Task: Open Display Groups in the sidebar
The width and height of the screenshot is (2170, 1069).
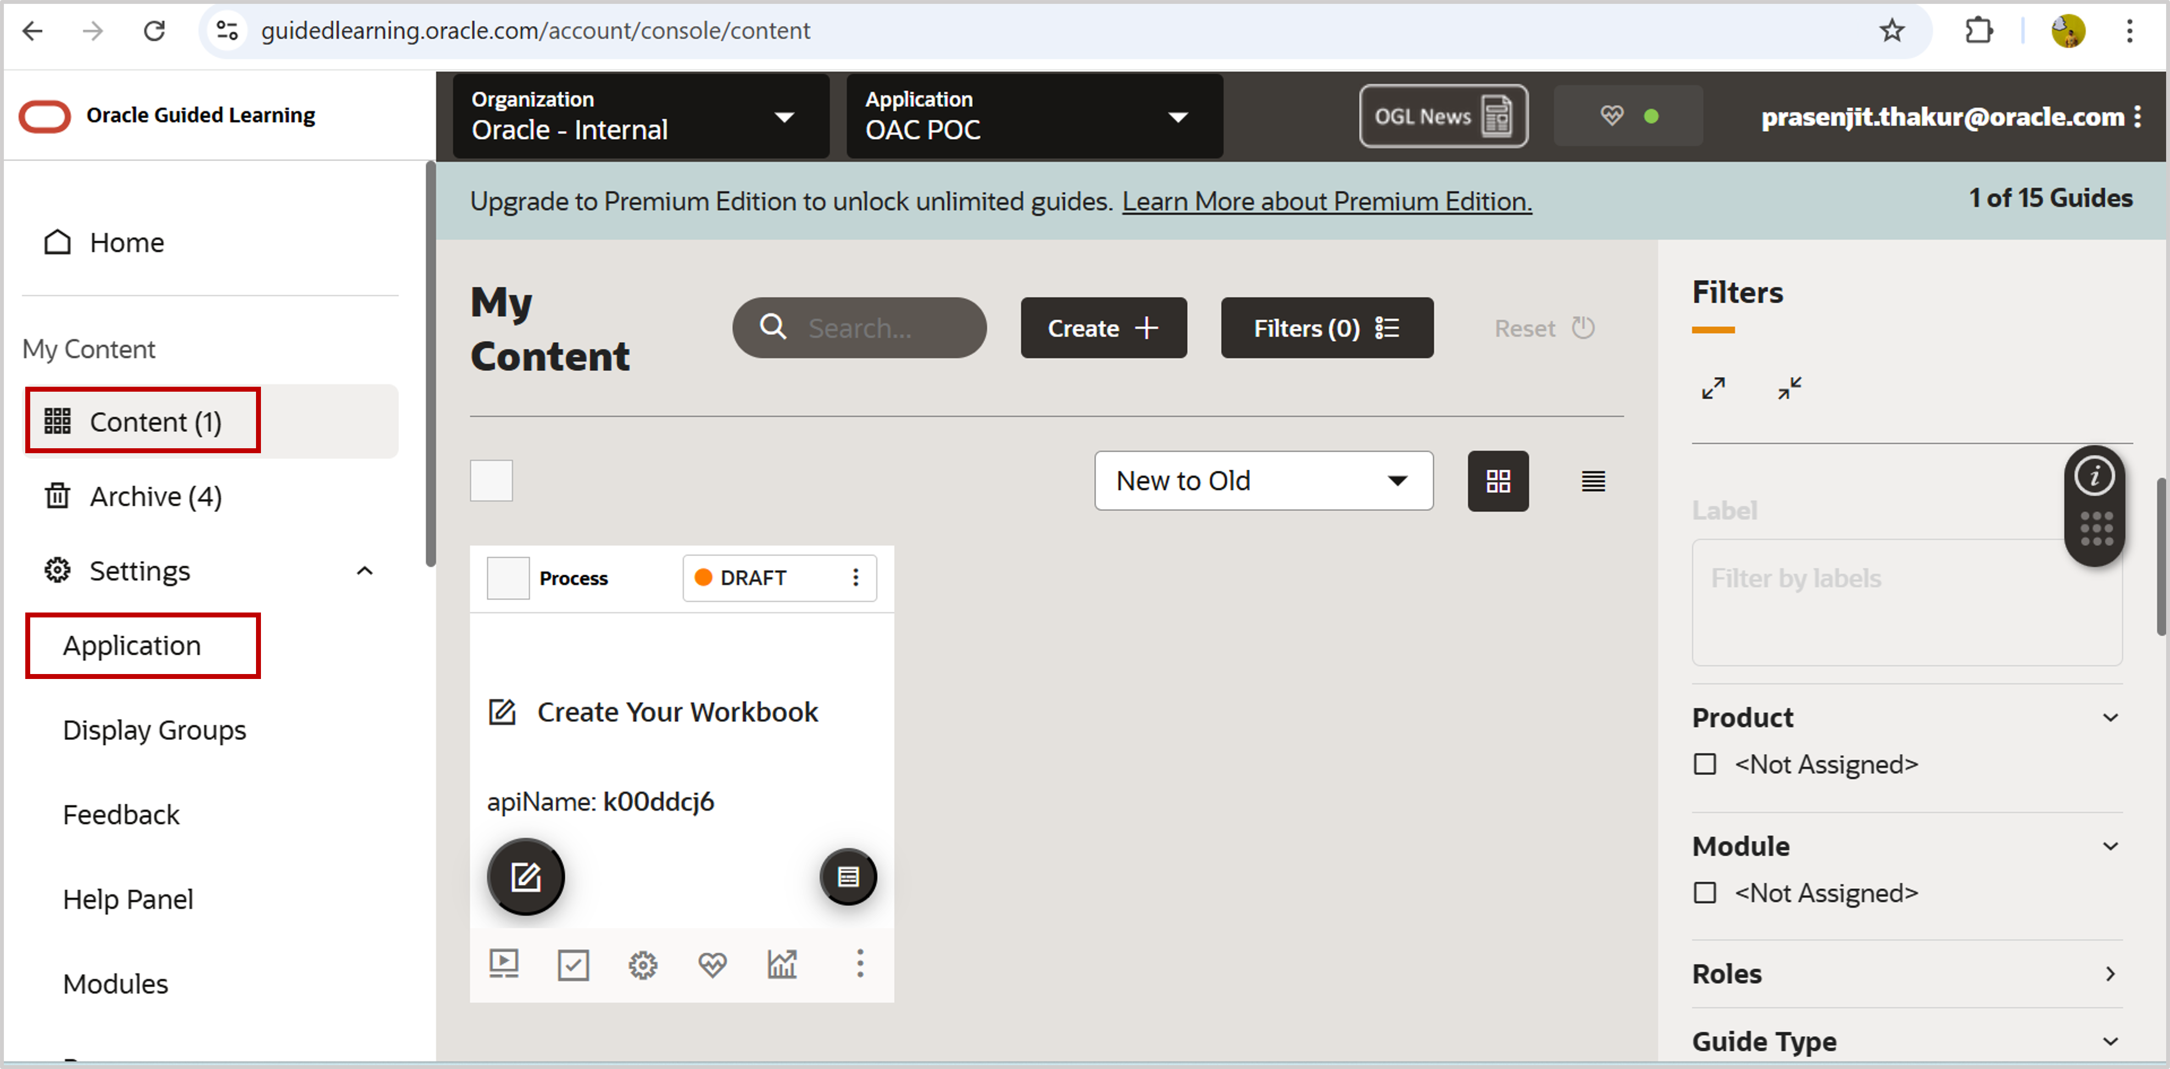Action: coord(154,730)
